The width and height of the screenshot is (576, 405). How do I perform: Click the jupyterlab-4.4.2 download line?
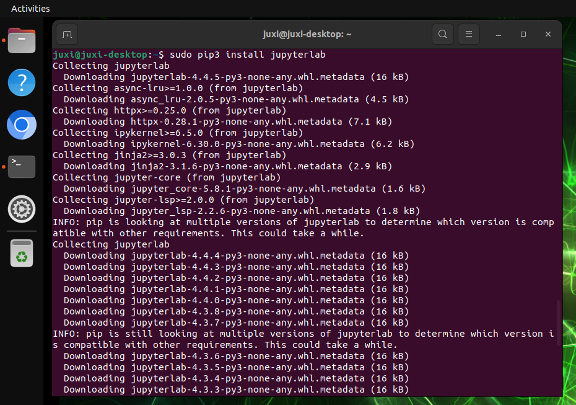pyautogui.click(x=236, y=278)
